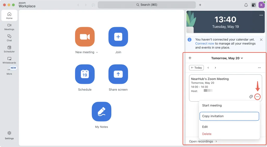Add event with plus in calendar panel
Viewport: 267px width, 147px height.
(190, 58)
